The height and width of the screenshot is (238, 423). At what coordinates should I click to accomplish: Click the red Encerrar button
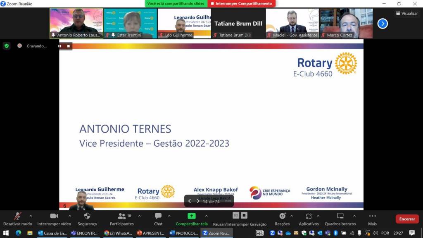point(407,219)
